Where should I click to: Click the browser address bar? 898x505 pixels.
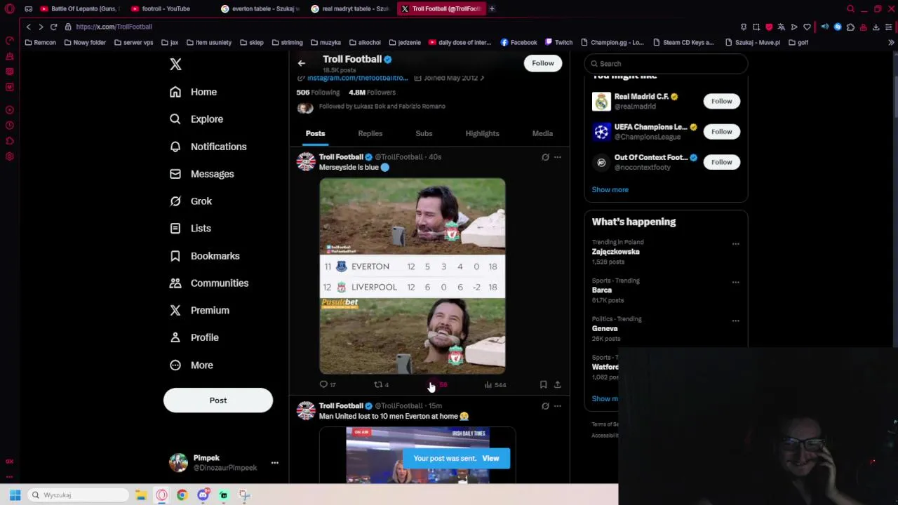coord(400,27)
